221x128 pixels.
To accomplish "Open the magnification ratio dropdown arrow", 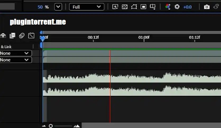I will coord(58,7).
